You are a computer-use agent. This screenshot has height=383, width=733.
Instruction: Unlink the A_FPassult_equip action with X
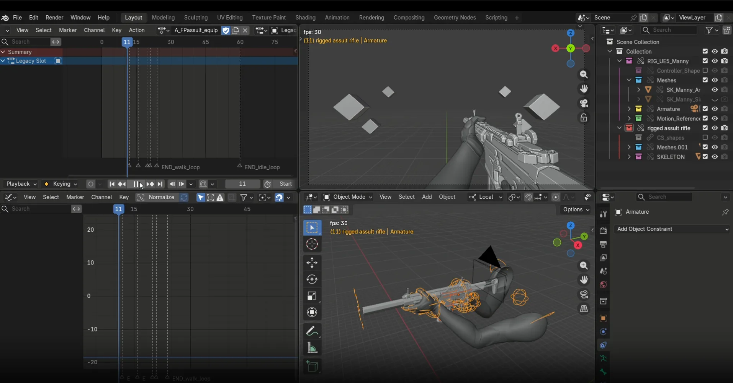(x=245, y=31)
